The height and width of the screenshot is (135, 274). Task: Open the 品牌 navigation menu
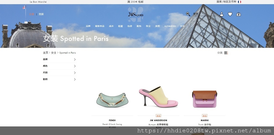coord(88,26)
